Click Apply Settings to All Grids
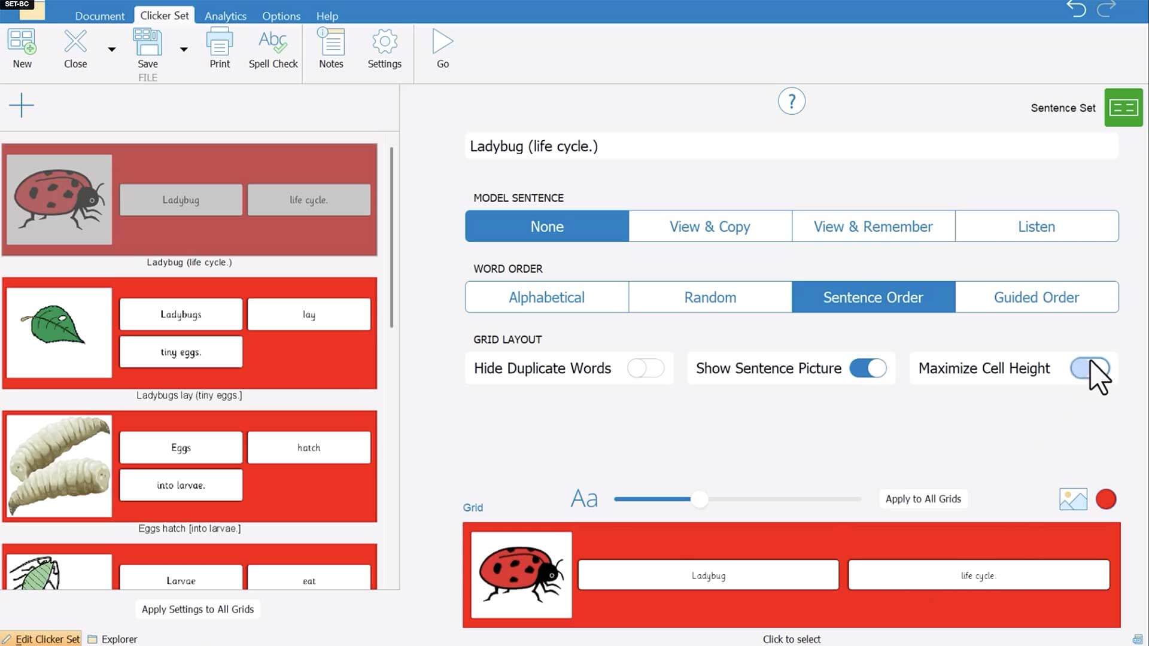 197,609
